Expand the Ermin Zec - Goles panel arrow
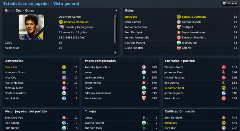The width and height of the screenshot is (240, 131). click(116, 11)
